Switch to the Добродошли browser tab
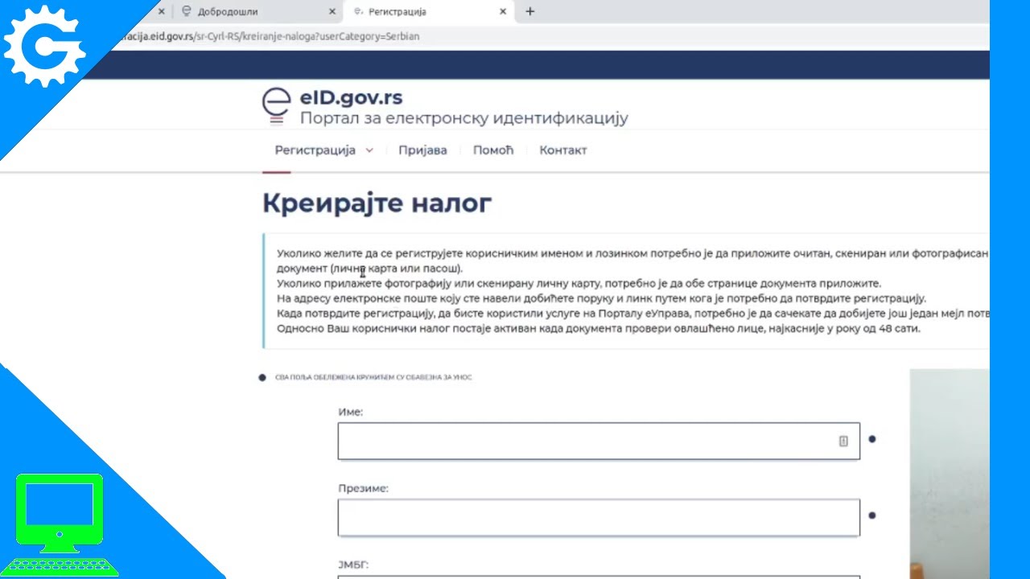 (x=257, y=12)
